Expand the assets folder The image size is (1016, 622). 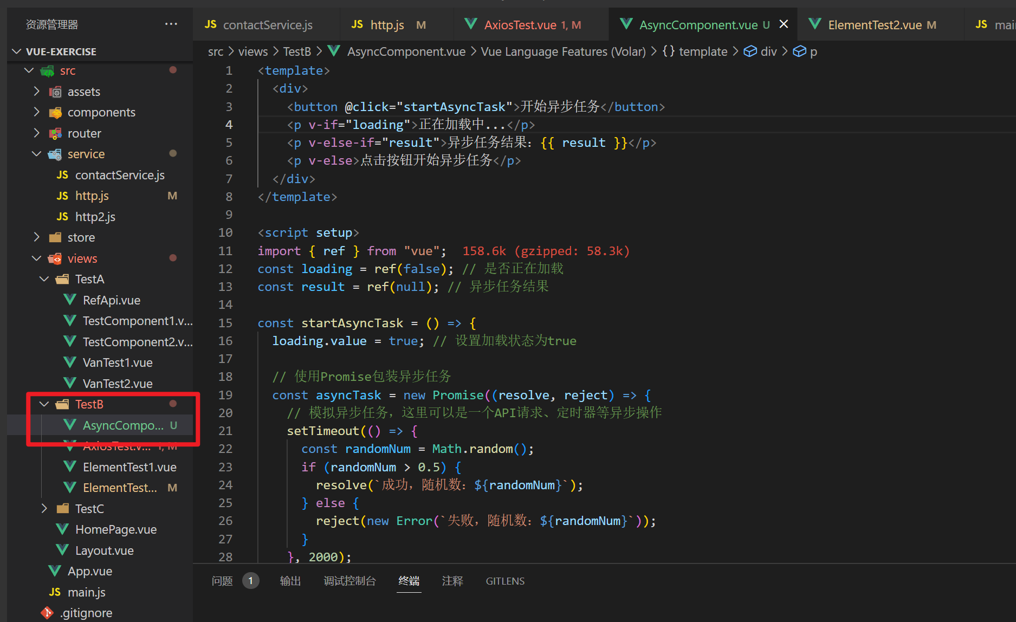click(37, 92)
